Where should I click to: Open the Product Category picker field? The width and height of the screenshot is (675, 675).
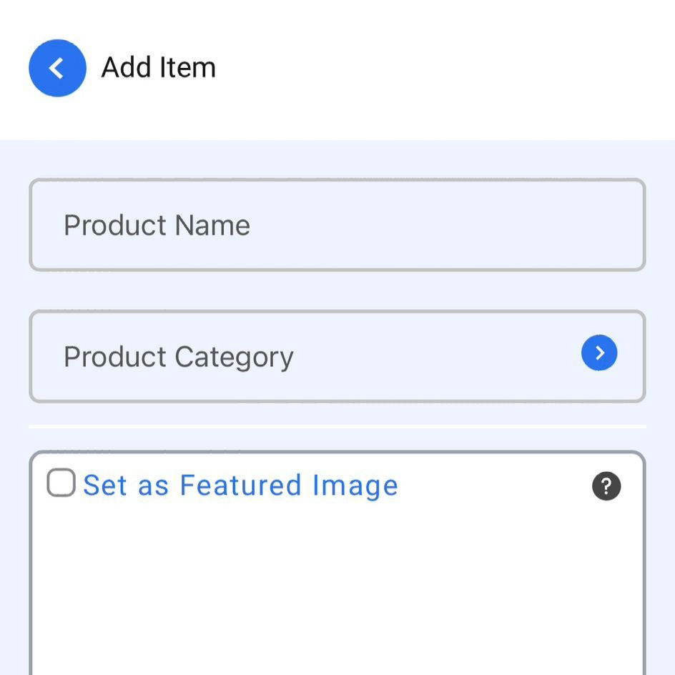coord(337,356)
